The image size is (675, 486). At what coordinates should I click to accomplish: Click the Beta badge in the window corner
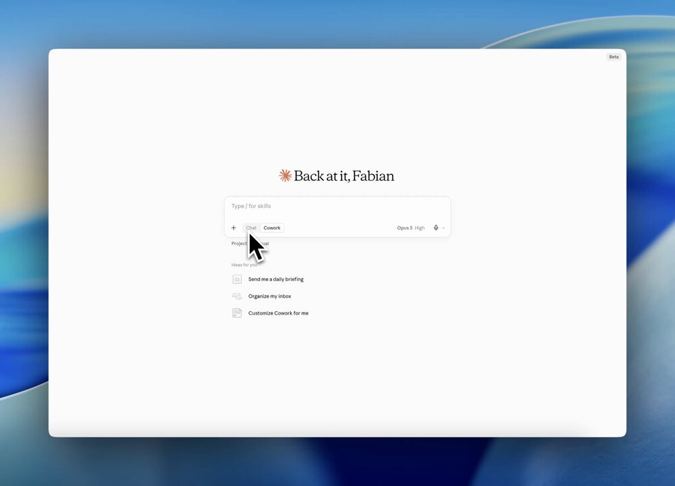(x=614, y=57)
